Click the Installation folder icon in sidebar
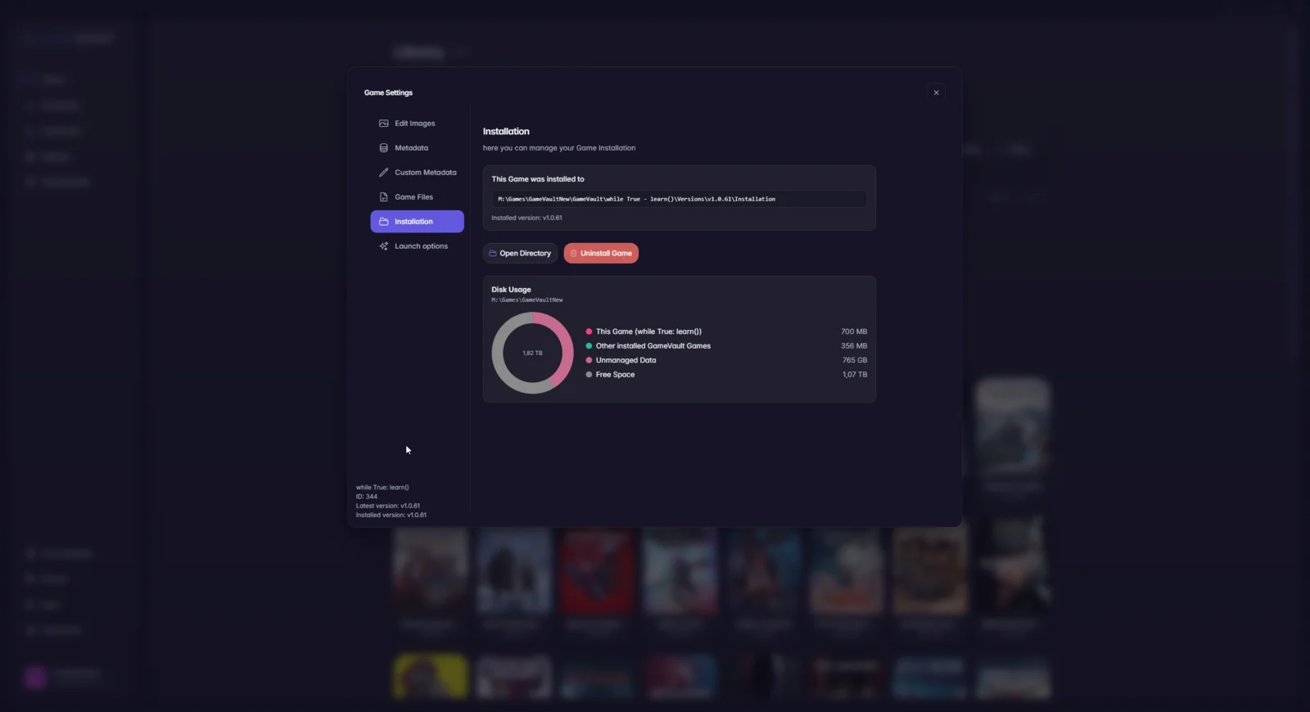 [x=383, y=222]
